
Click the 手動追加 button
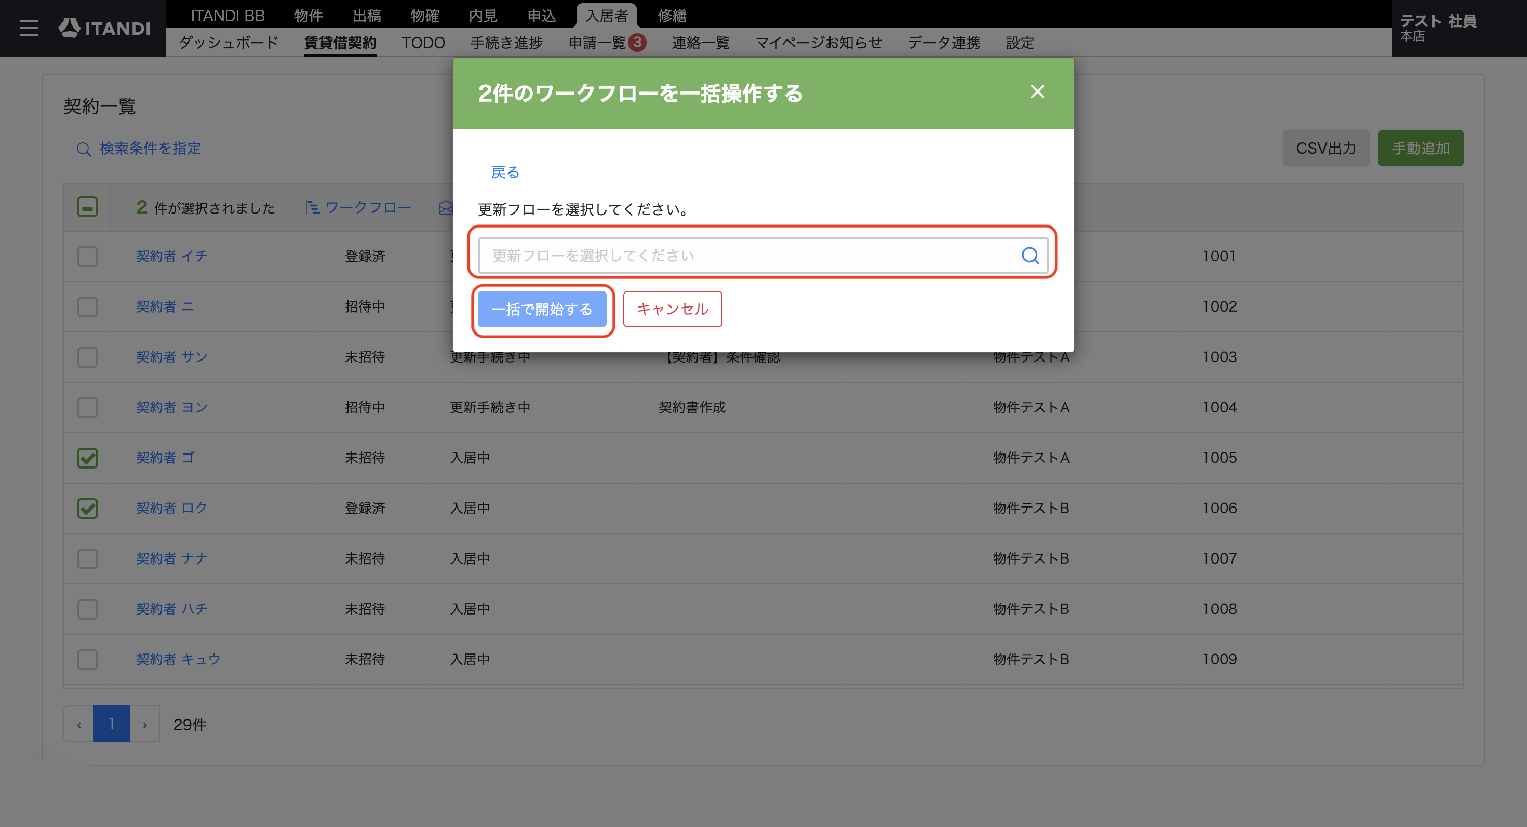pos(1421,148)
